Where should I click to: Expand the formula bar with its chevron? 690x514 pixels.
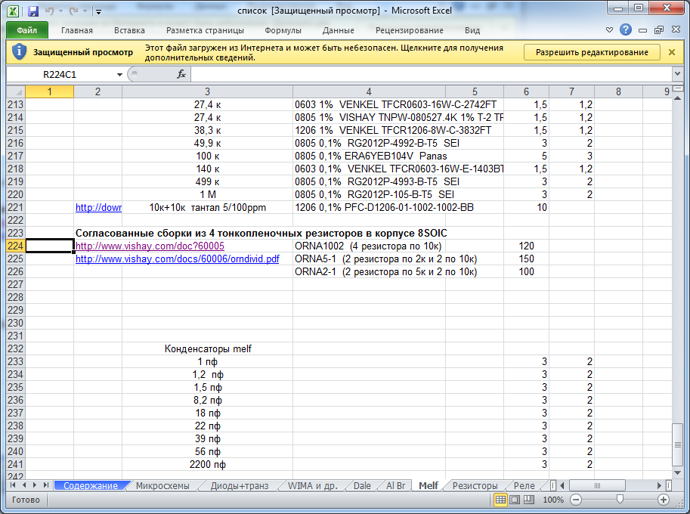(678, 73)
